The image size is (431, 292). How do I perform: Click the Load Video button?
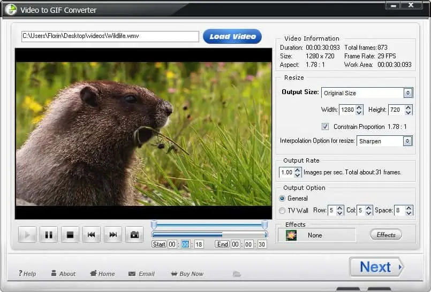[232, 36]
